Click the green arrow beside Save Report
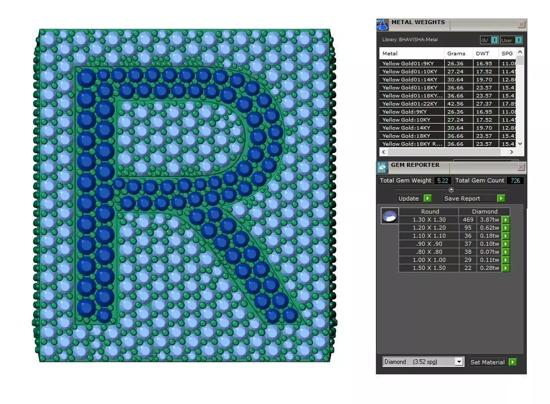 pyautogui.click(x=501, y=198)
